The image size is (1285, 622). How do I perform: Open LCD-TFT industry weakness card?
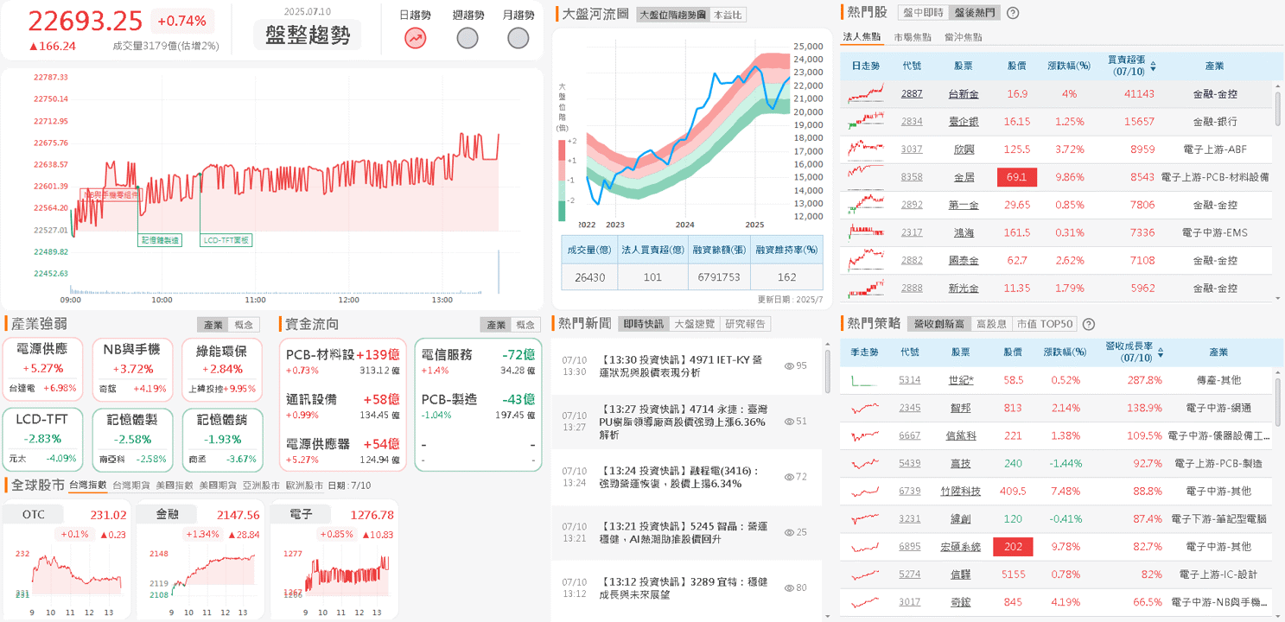pyautogui.click(x=42, y=439)
